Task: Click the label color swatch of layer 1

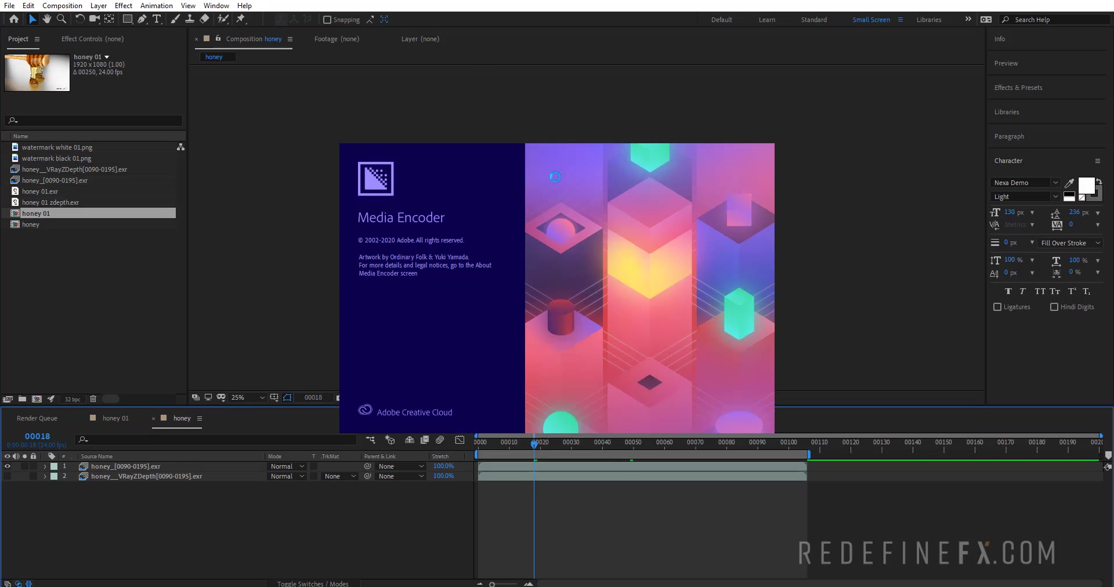Action: tap(54, 466)
